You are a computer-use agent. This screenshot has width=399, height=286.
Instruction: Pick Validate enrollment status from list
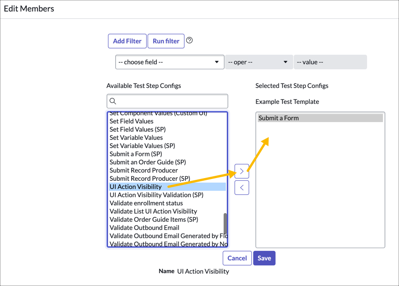pos(146,203)
